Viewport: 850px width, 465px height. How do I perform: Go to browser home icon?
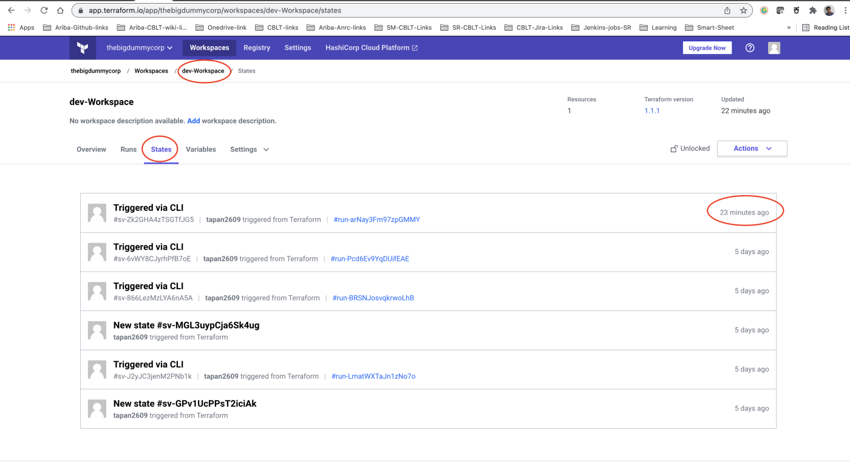pos(60,10)
